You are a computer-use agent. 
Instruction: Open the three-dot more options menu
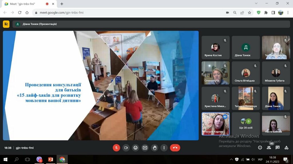[x=164, y=148]
